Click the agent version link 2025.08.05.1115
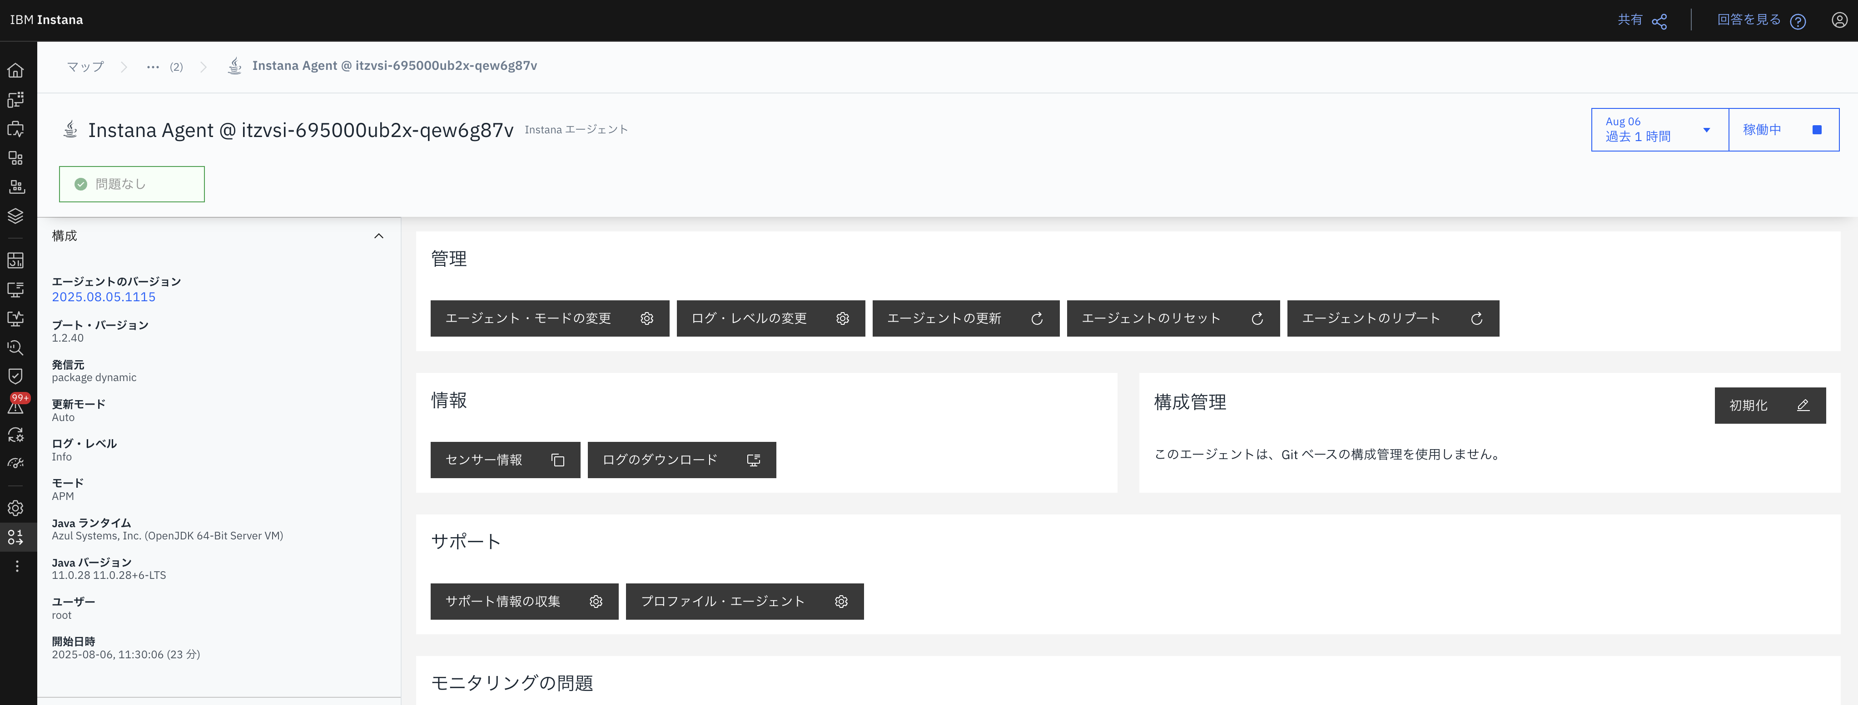This screenshot has height=705, width=1858. click(103, 297)
